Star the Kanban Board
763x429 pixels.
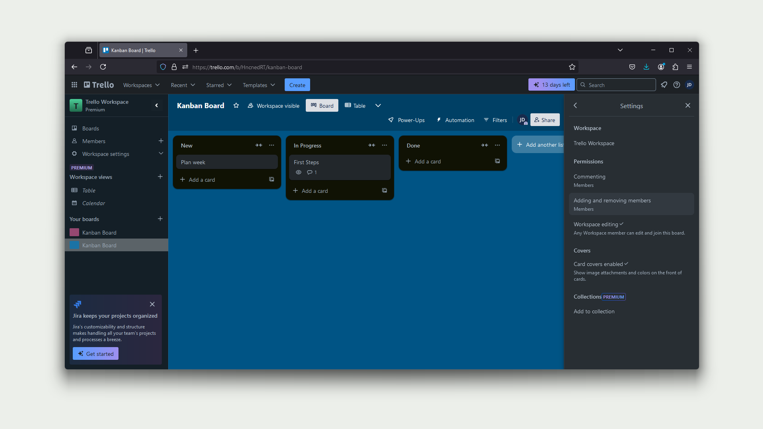pyautogui.click(x=236, y=105)
